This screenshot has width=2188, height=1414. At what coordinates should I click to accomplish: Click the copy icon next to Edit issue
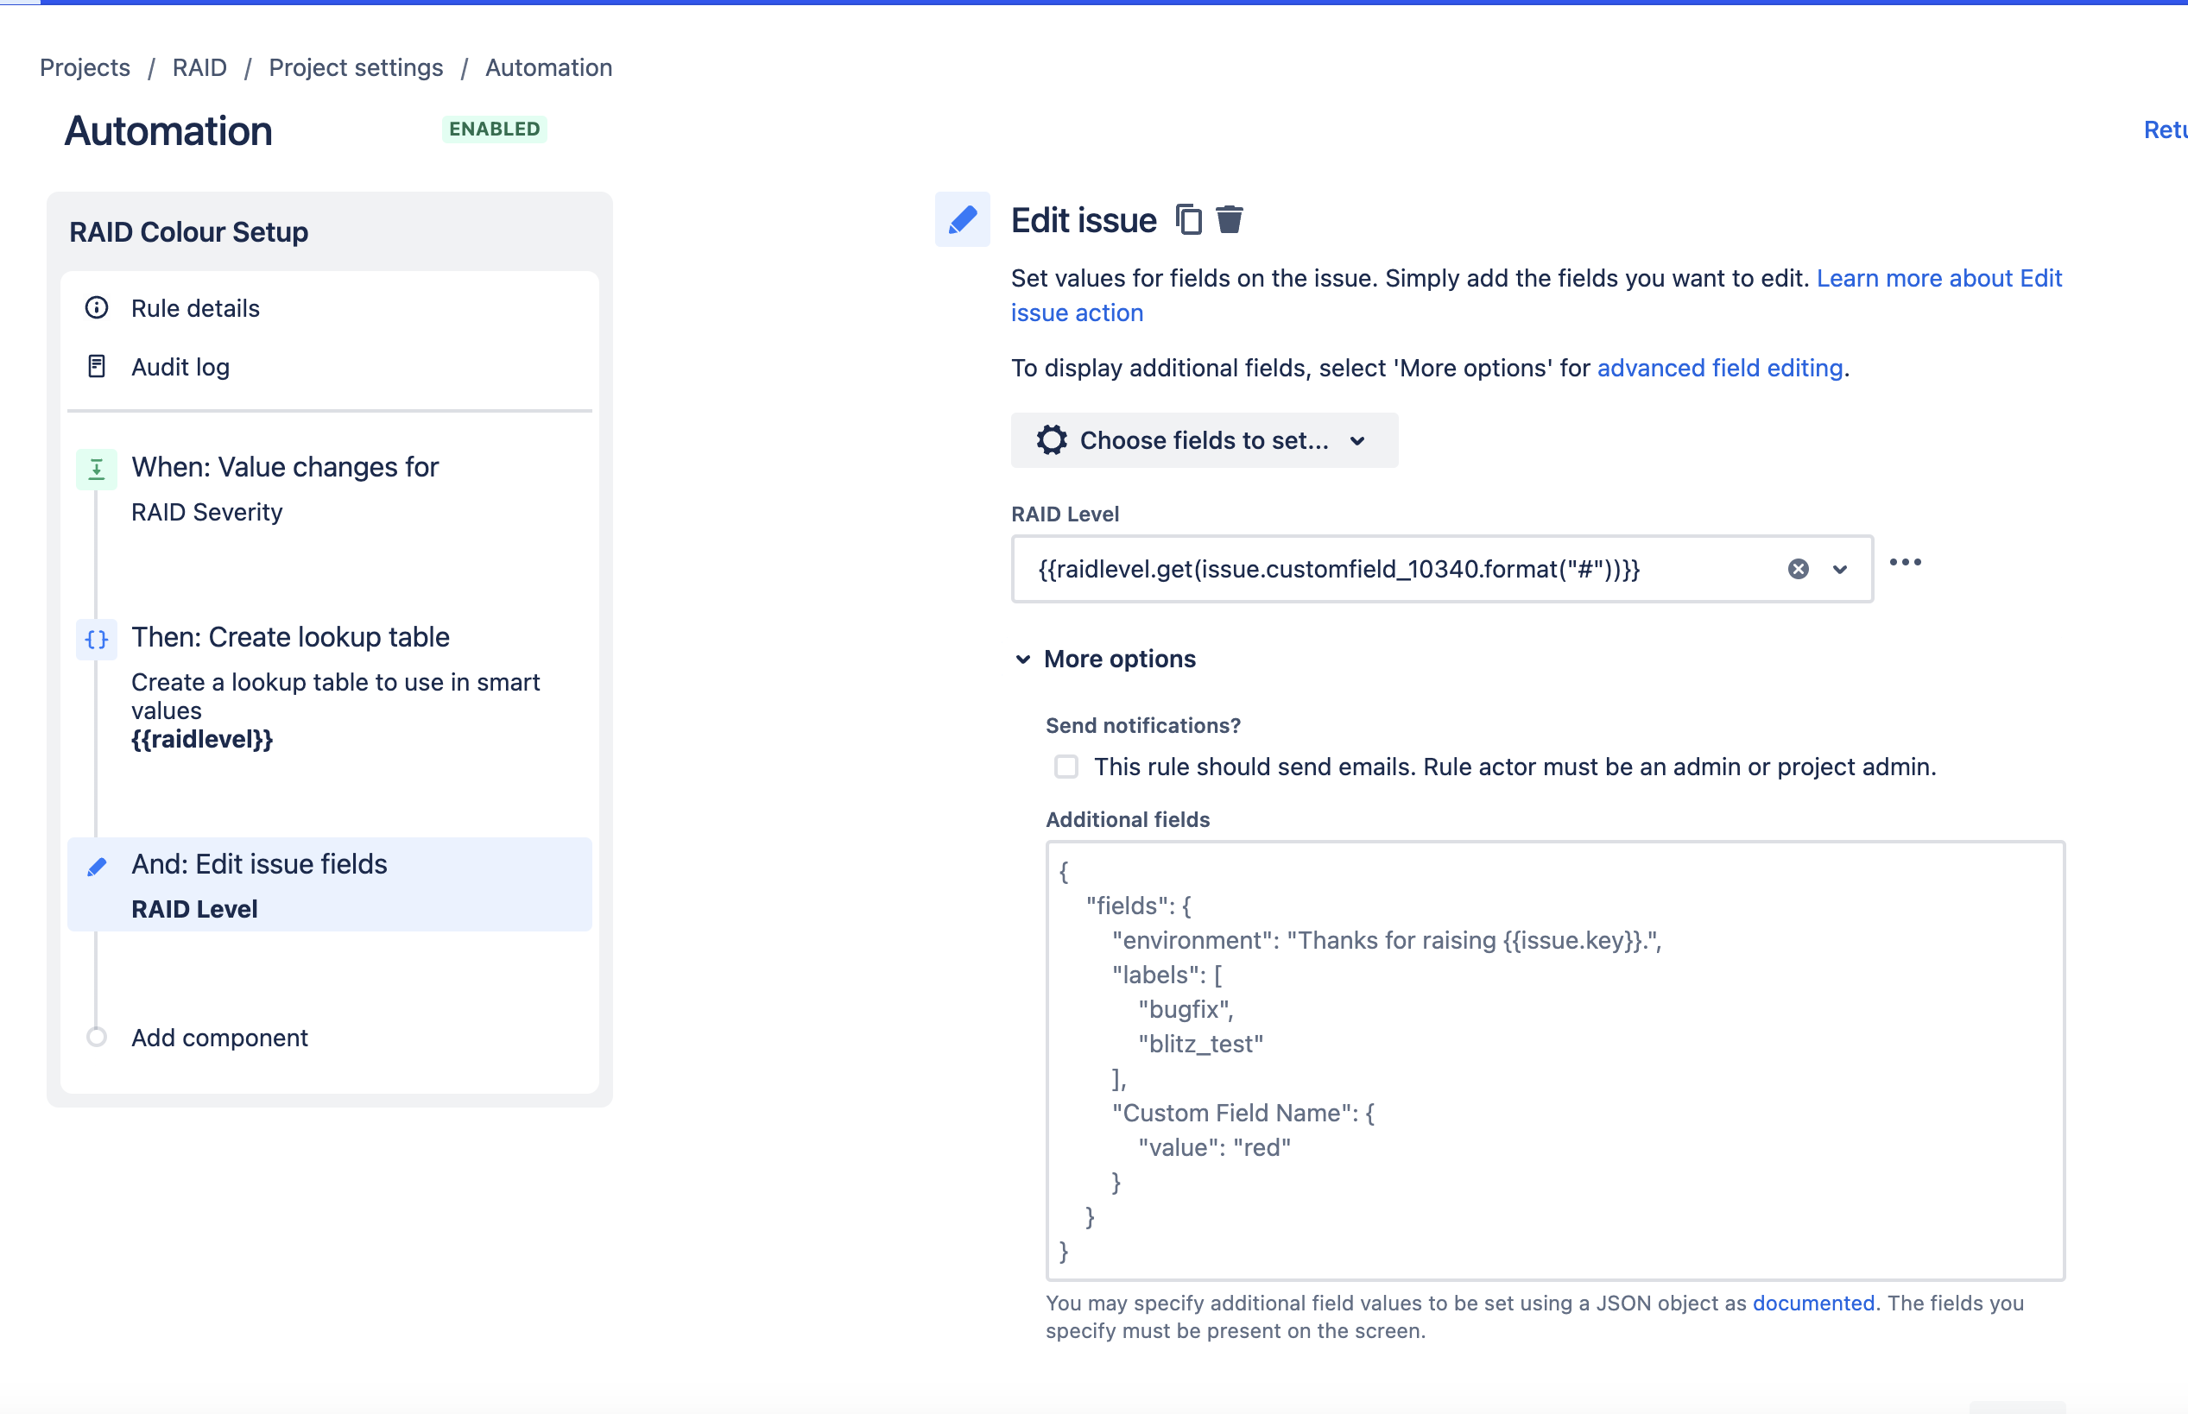tap(1190, 219)
